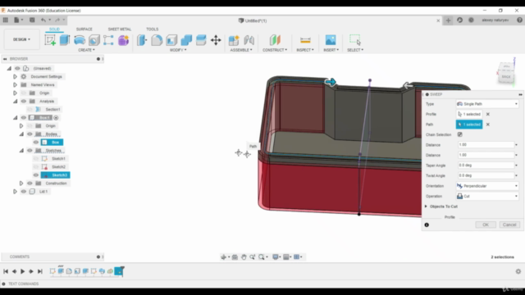This screenshot has height=295, width=525.
Task: Click the Pan hand icon
Action: point(244,256)
